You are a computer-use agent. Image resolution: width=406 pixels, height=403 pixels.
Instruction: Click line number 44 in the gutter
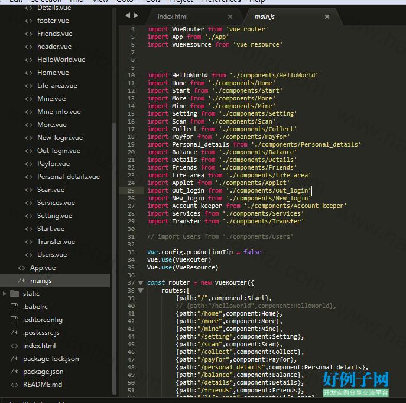click(131, 337)
